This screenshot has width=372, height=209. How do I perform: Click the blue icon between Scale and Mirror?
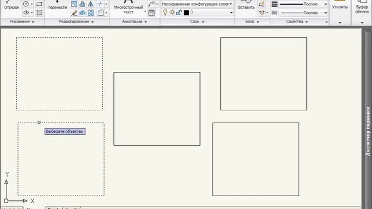[83, 4]
